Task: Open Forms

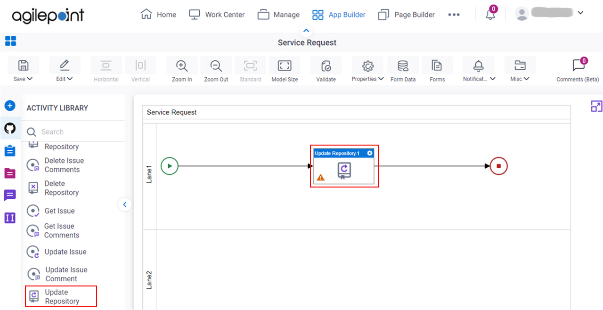Action: pyautogui.click(x=437, y=70)
